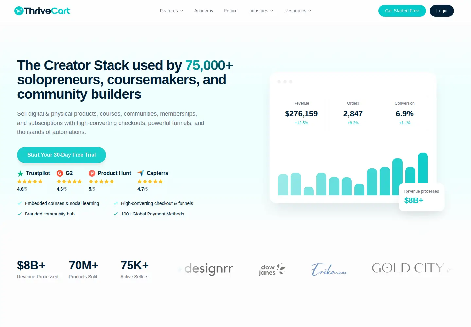Click the designrr logo

[208, 269]
